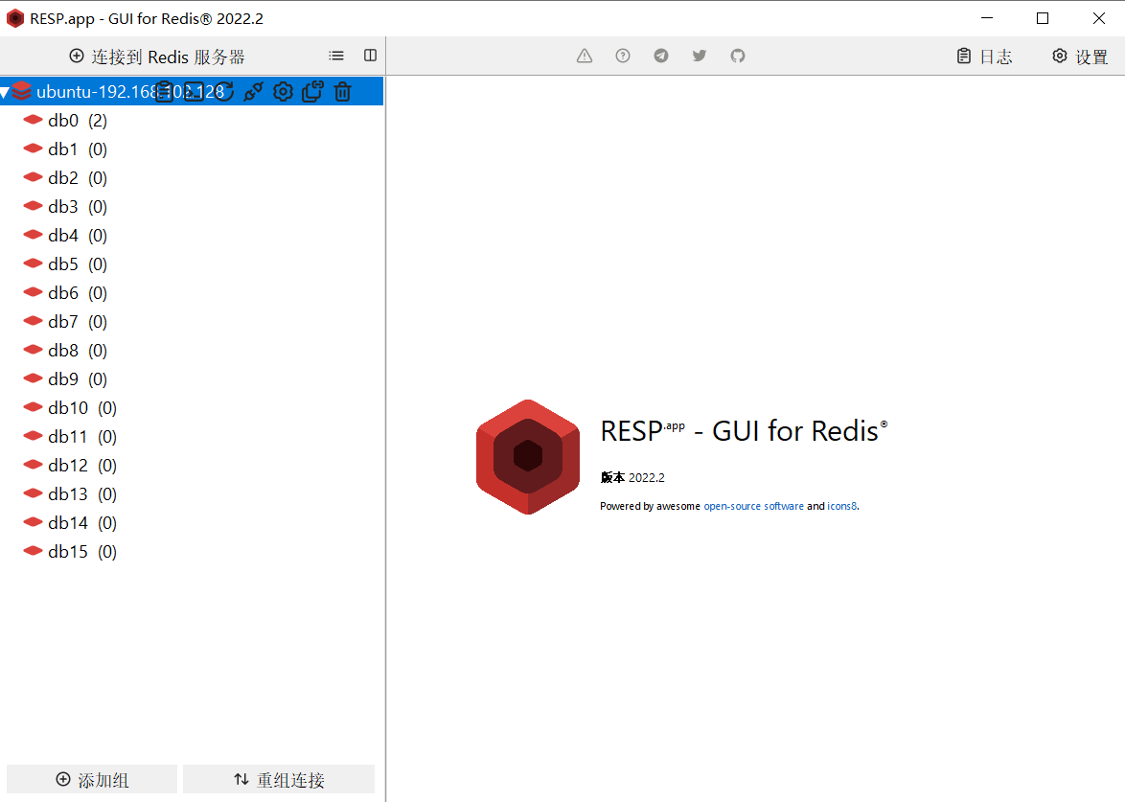Select database db1 (0)
The width and height of the screenshot is (1125, 802).
[x=192, y=149]
